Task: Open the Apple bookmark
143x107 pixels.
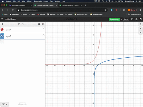Action: [x=24, y=14]
